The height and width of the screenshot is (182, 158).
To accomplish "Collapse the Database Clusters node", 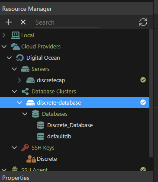I will click(x=14, y=92).
